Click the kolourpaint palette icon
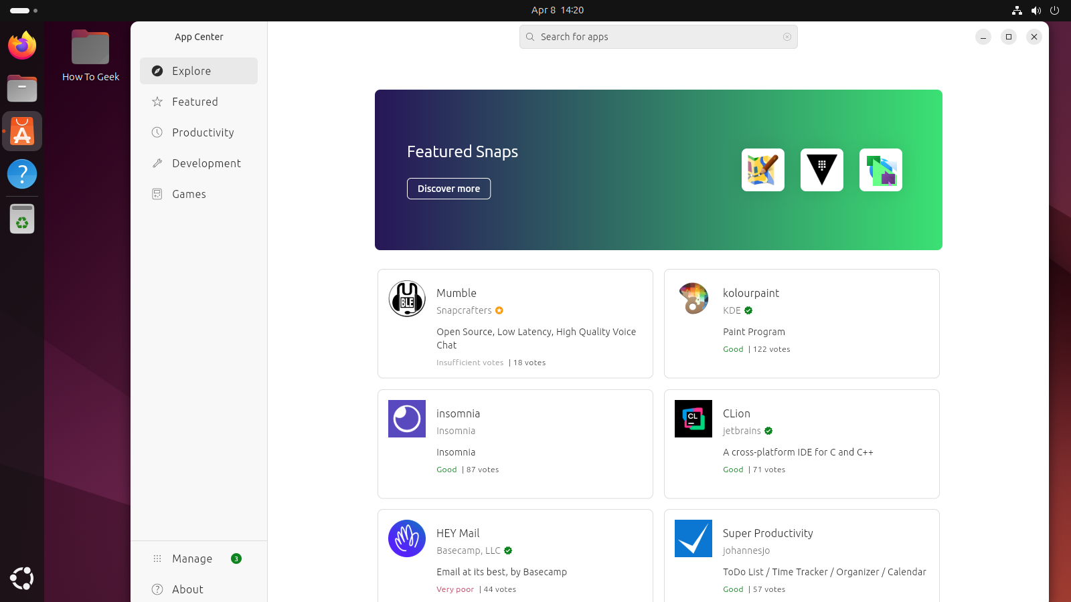Screen dimensions: 1071x602 [x=693, y=298]
